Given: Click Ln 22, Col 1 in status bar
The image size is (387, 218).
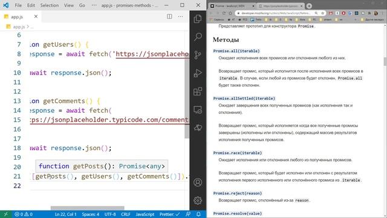Looking at the screenshot, I should tap(65, 214).
